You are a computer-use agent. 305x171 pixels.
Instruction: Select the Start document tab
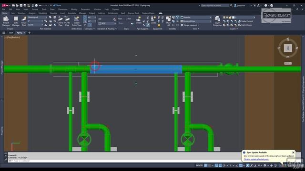[x=11, y=33]
